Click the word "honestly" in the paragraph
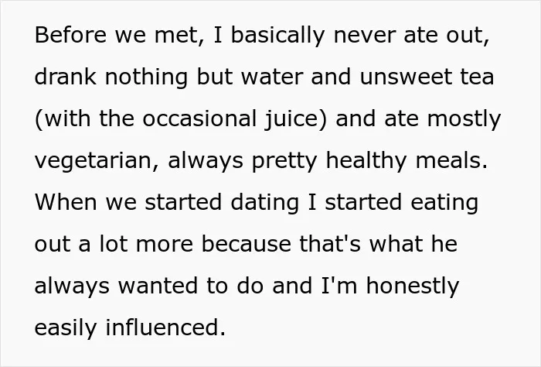 [413, 287]
